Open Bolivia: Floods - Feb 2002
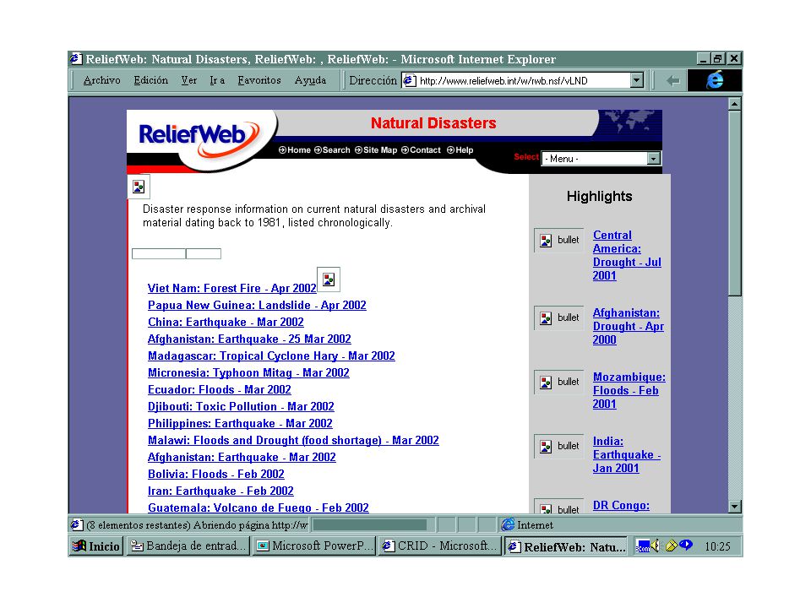This screenshot has width=811, height=608. coord(216,474)
